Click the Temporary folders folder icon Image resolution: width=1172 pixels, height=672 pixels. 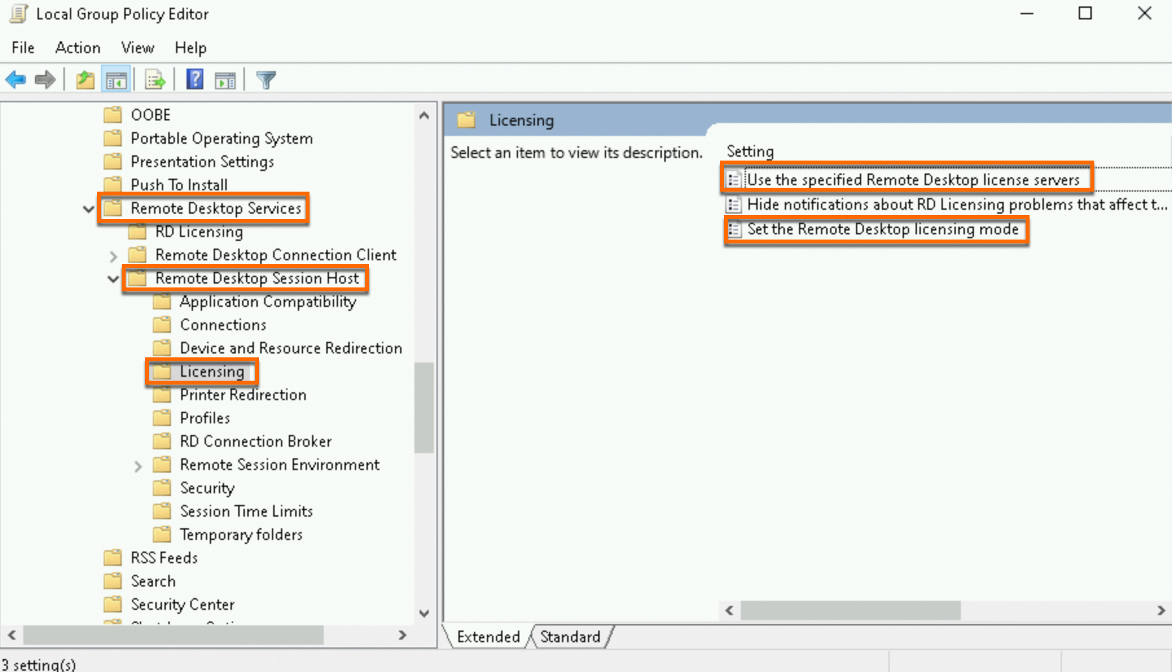tap(162, 535)
